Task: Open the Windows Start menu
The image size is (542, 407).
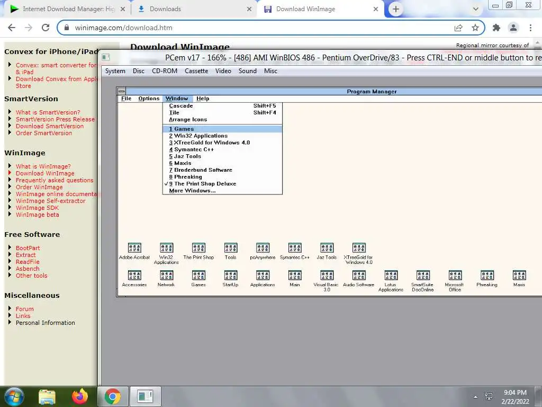Action: coord(13,396)
